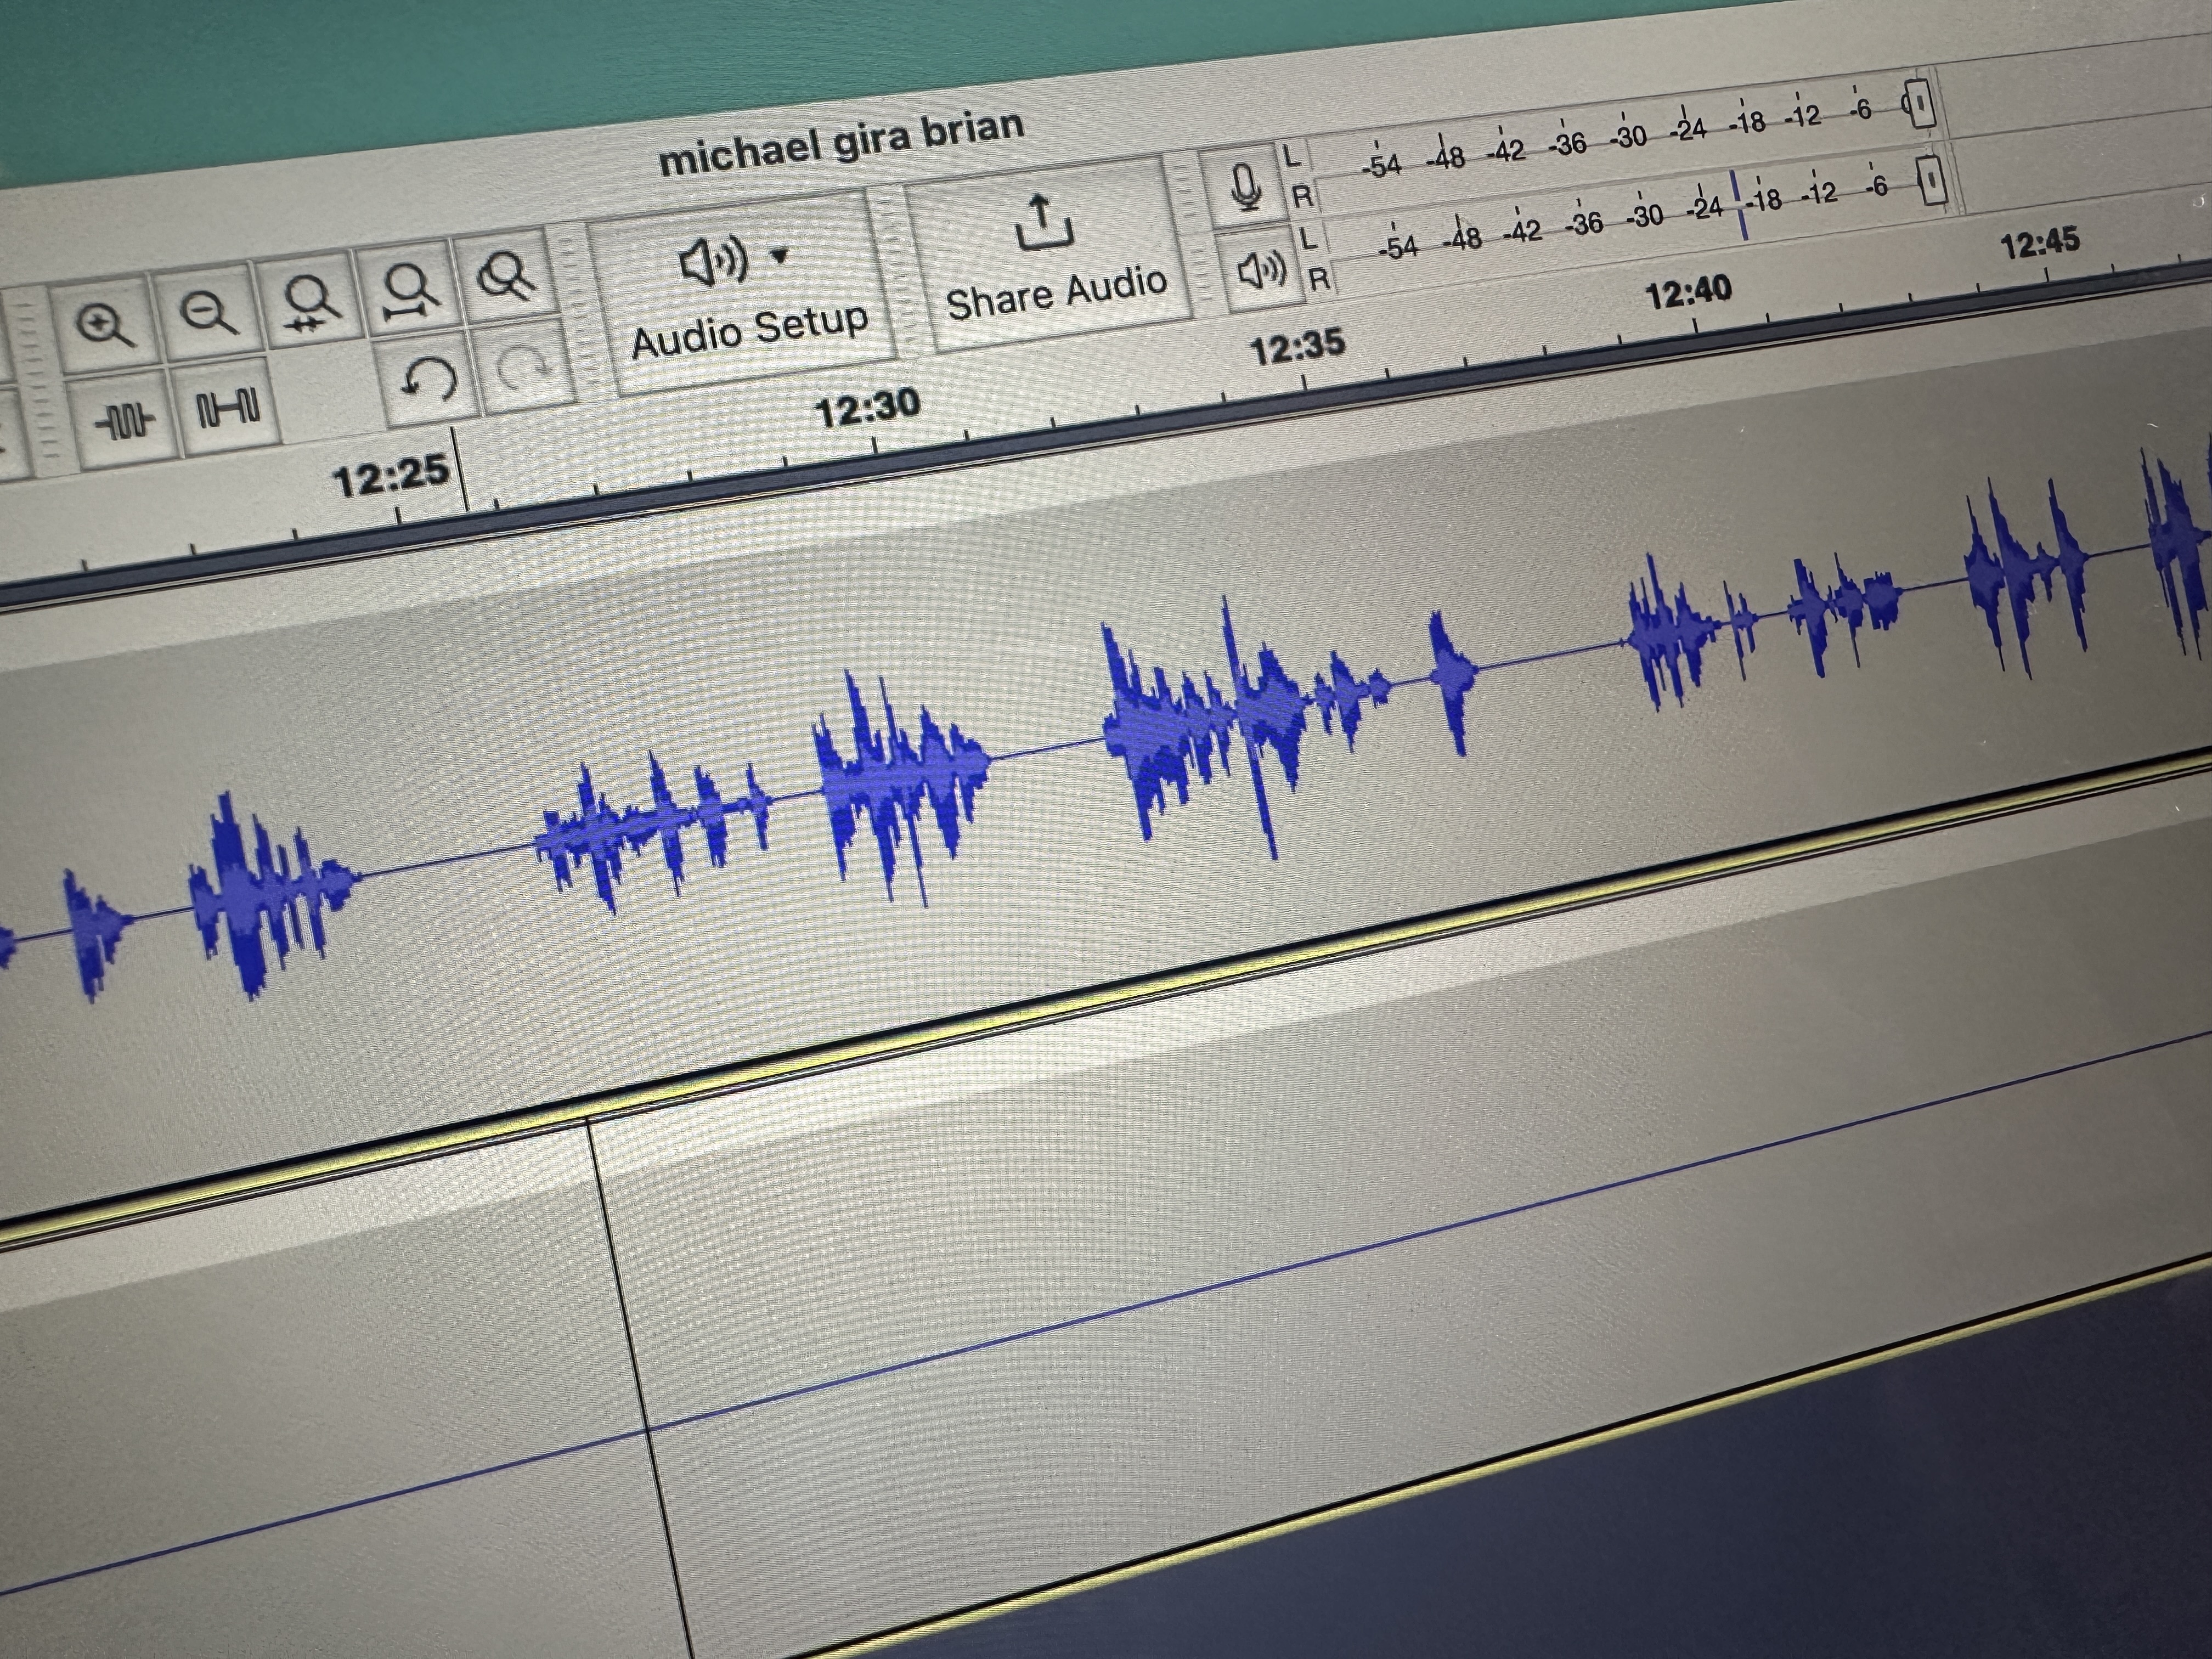Click the Zoom In magnifier icon
The height and width of the screenshot is (1659, 2212).
click(106, 324)
